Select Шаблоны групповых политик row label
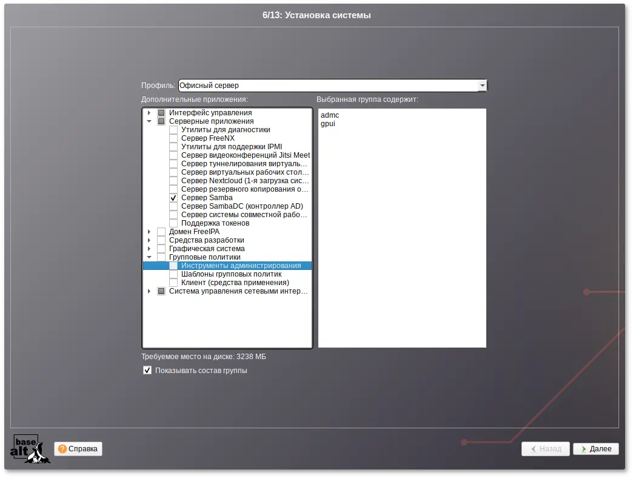The image size is (633, 478). pyautogui.click(x=232, y=274)
